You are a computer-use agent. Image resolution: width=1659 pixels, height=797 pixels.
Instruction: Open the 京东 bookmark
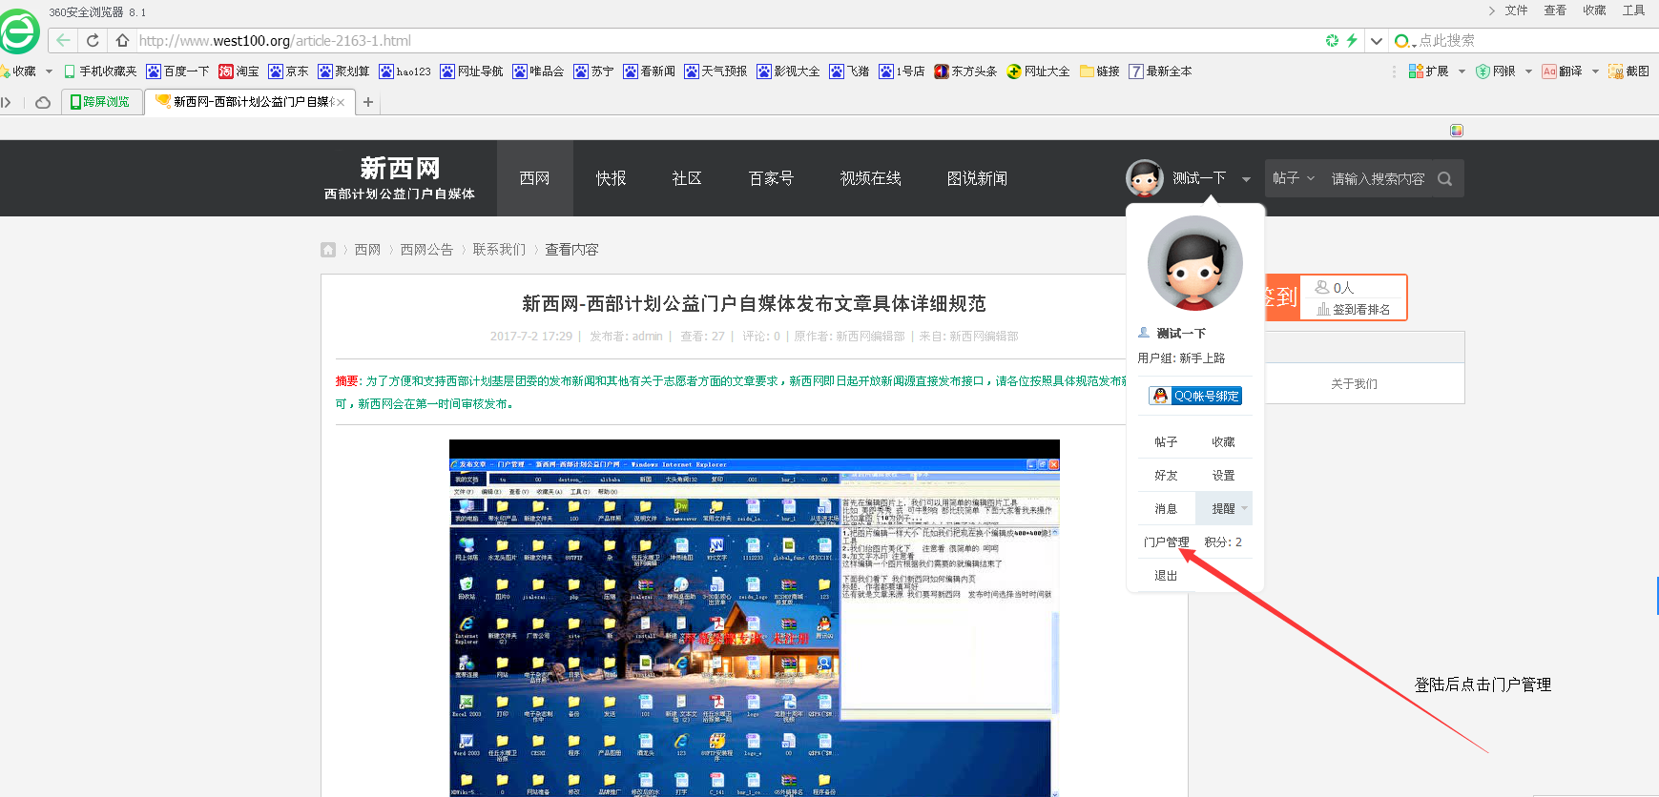[288, 72]
